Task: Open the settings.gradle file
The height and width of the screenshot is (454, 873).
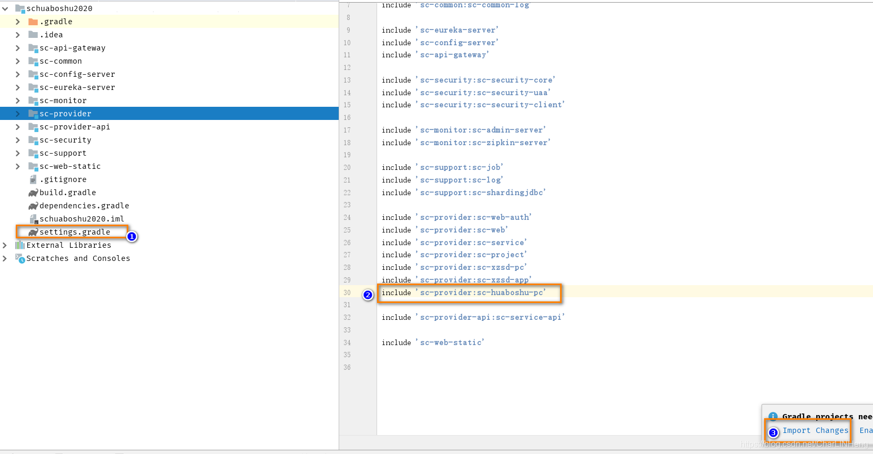Action: (75, 232)
